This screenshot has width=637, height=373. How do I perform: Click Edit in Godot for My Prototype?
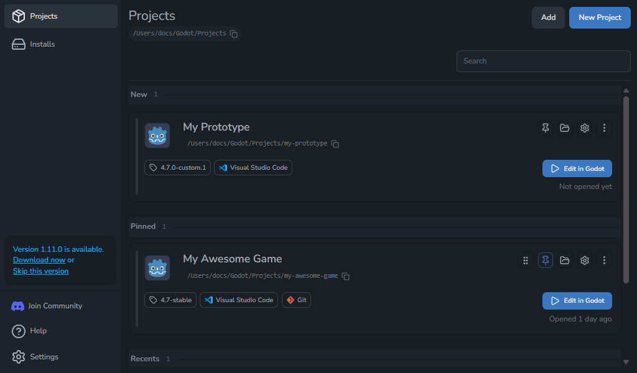(577, 168)
